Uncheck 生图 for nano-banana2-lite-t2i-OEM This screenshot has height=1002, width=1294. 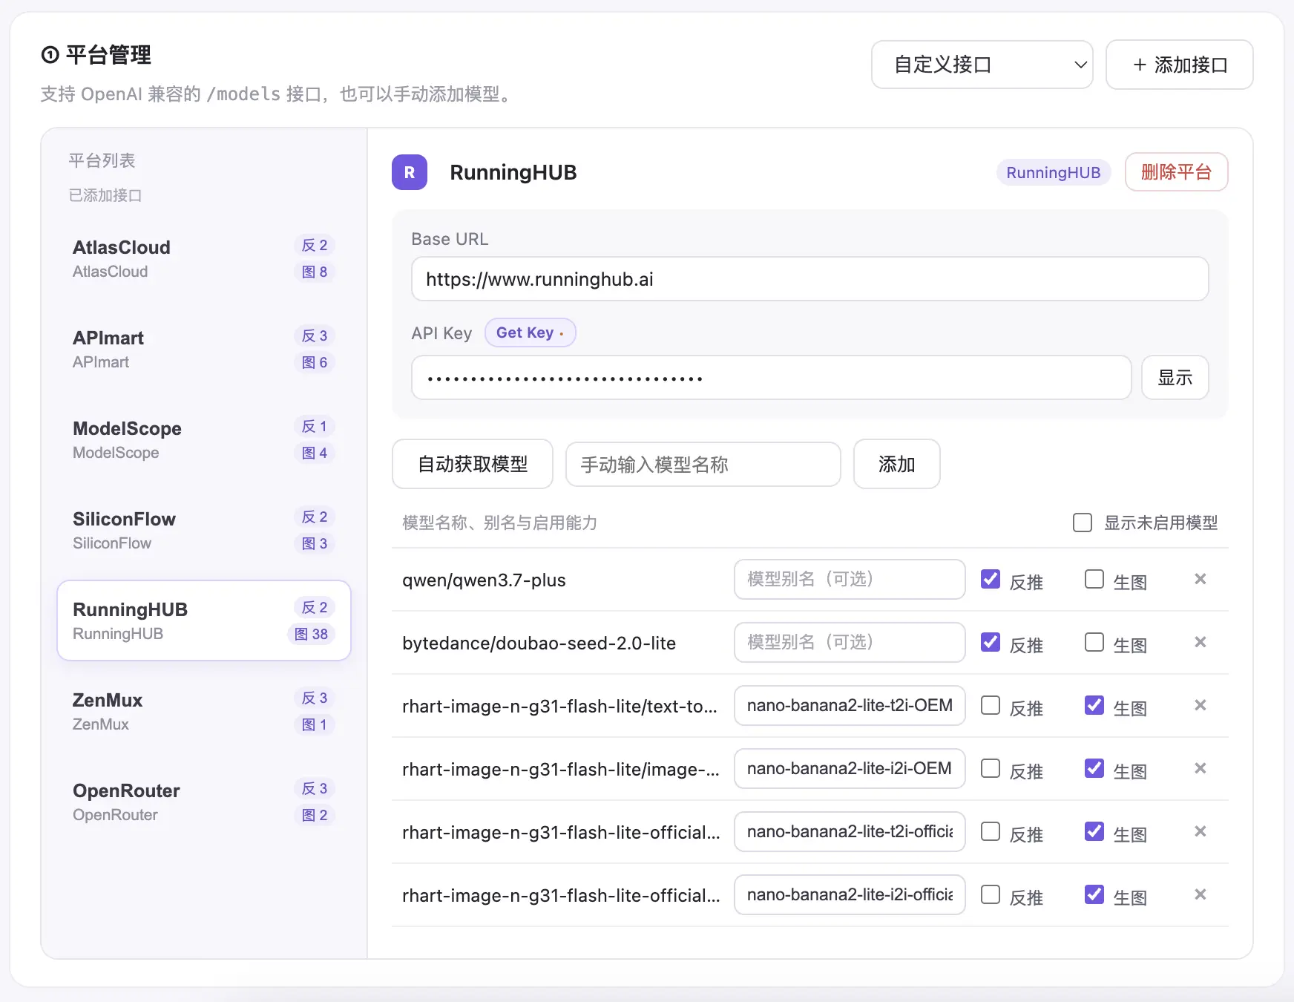[1094, 705]
